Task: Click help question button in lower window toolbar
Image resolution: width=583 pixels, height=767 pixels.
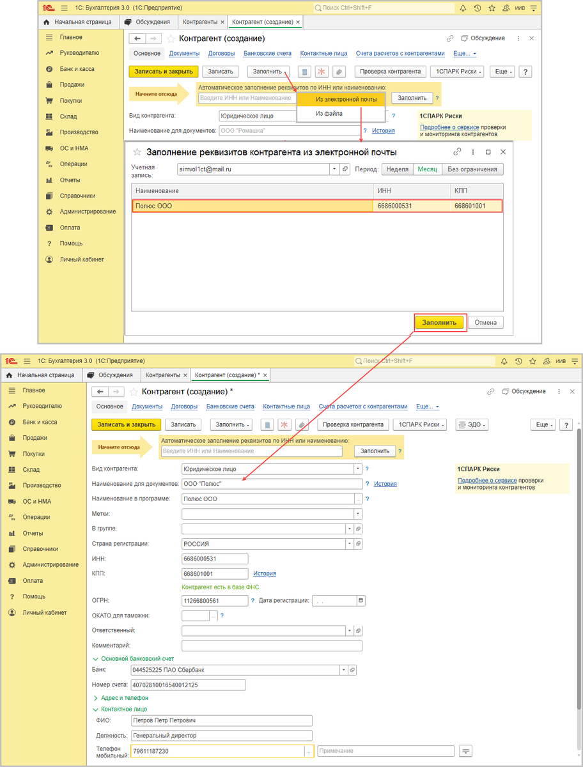Action: [x=566, y=424]
